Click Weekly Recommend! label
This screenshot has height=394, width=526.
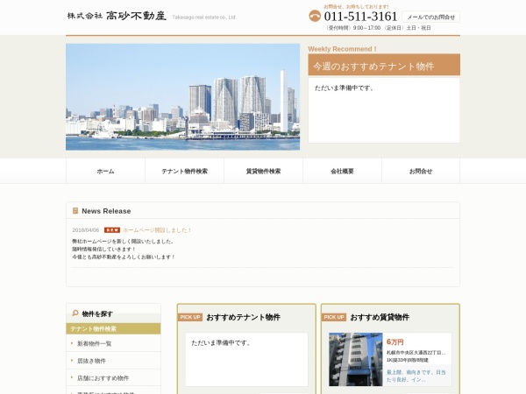(343, 49)
